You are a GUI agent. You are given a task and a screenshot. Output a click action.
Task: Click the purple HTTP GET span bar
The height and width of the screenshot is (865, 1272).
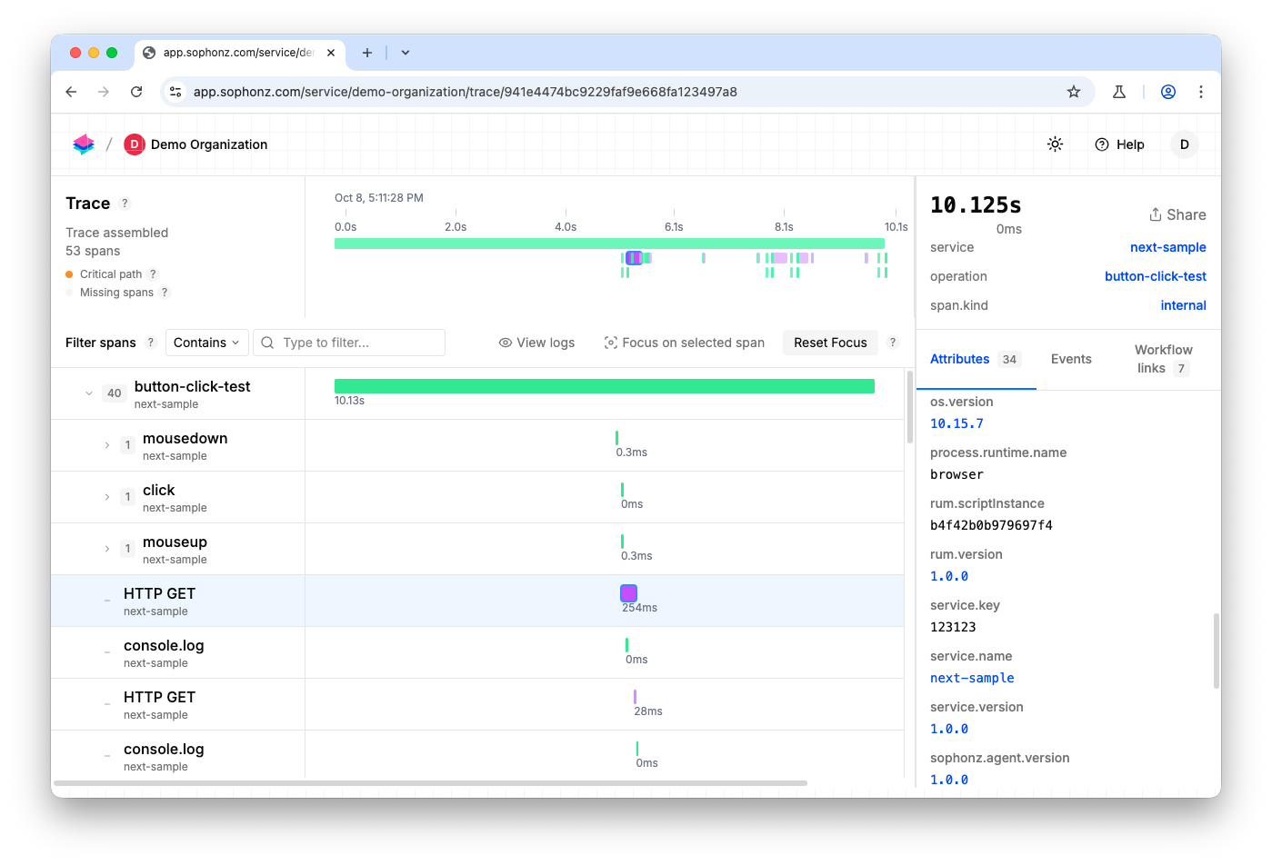coord(628,593)
